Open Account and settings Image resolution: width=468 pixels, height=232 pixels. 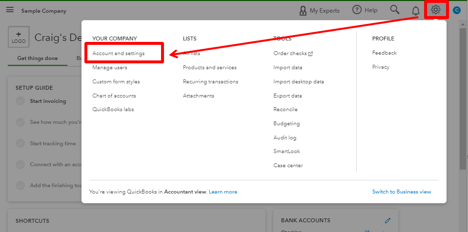click(x=119, y=54)
